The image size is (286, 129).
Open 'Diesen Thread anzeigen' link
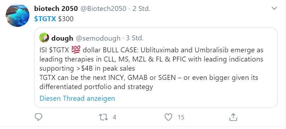[x=77, y=98]
